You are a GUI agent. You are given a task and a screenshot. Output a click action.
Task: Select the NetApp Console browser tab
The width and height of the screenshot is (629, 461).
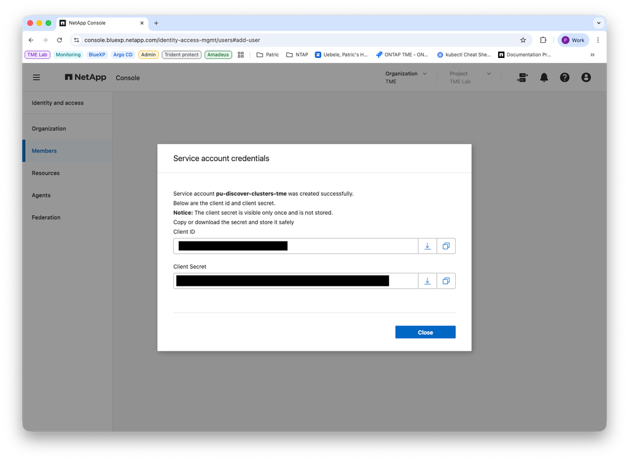pos(102,23)
